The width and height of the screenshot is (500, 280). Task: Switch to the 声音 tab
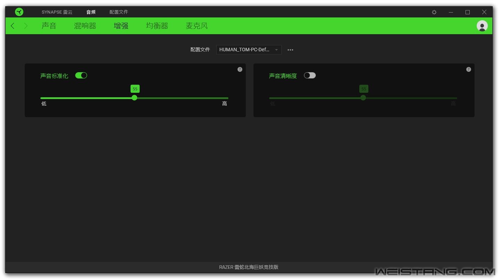[49, 26]
